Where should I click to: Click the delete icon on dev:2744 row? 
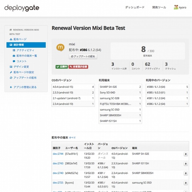(x=185, y=154)
